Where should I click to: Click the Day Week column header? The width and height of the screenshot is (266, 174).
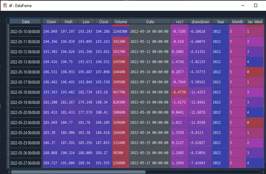tap(255, 22)
